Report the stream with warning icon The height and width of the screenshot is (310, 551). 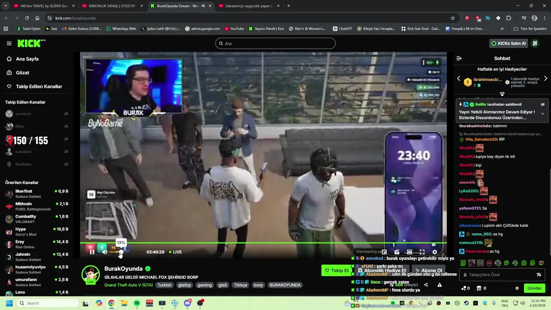point(440,285)
